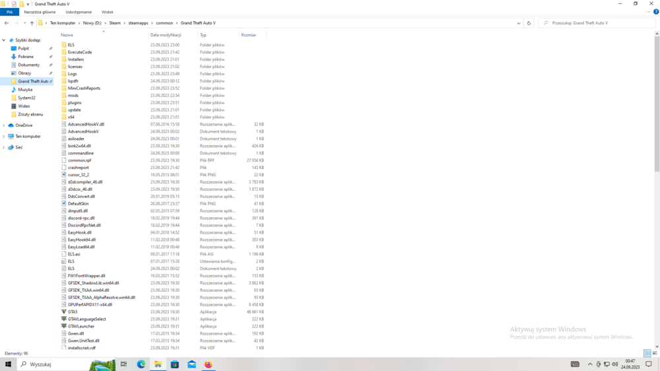The image size is (660, 371).
Task: Select the GTA5 application icon
Action: point(64,312)
